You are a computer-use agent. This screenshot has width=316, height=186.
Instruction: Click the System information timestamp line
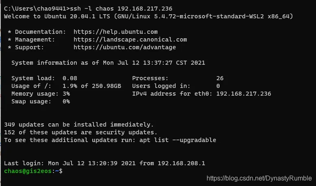click(x=108, y=63)
